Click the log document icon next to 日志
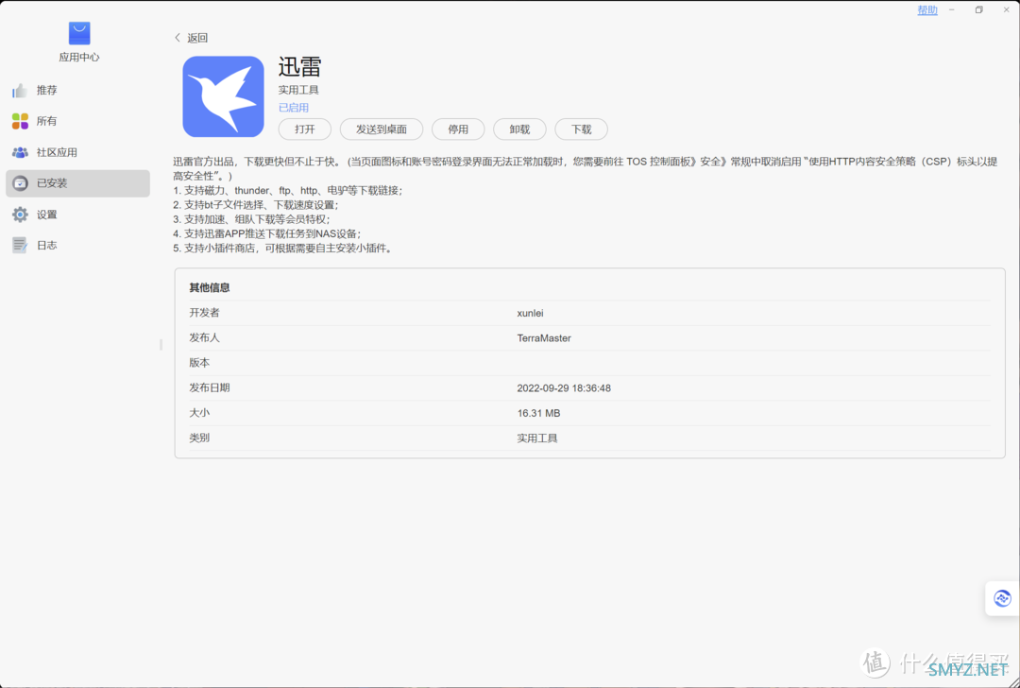This screenshot has width=1020, height=688. click(x=20, y=246)
